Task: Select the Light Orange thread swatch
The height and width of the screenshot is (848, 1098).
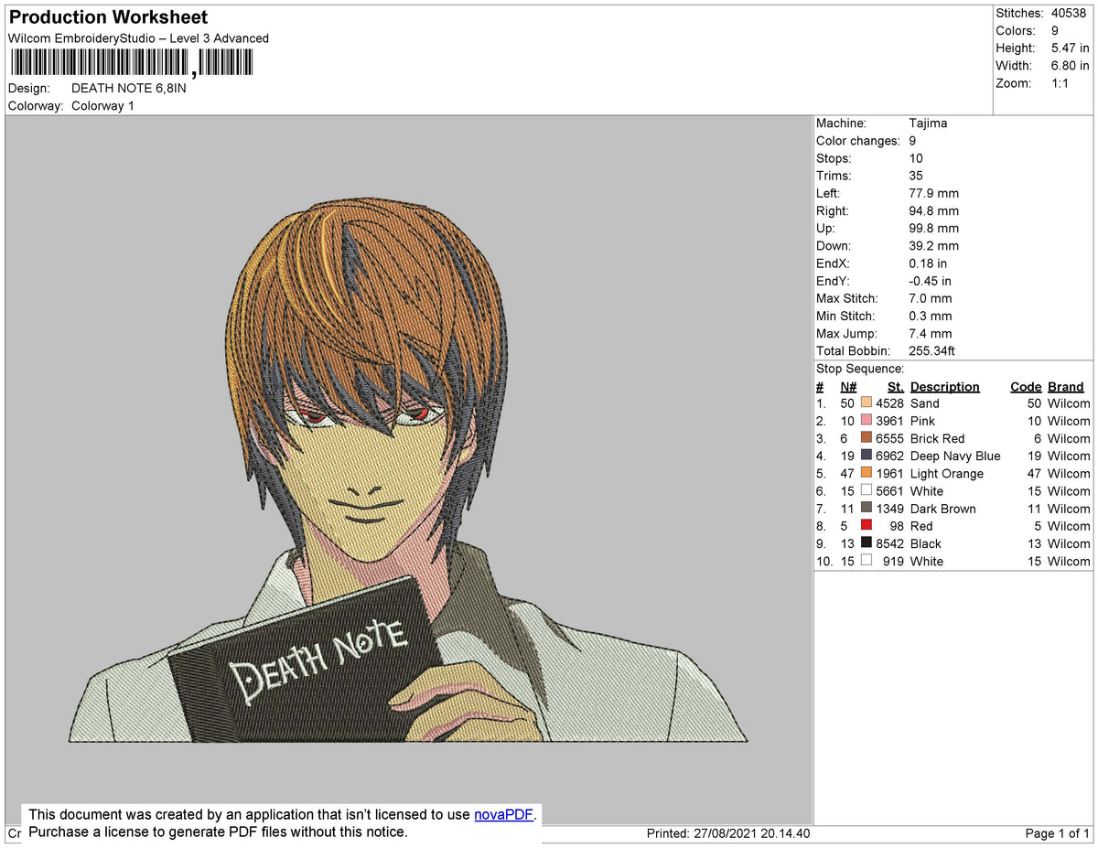Action: pos(866,474)
